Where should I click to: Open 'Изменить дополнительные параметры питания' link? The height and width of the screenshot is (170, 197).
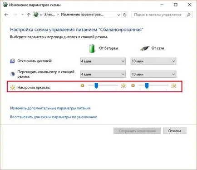tap(50, 108)
